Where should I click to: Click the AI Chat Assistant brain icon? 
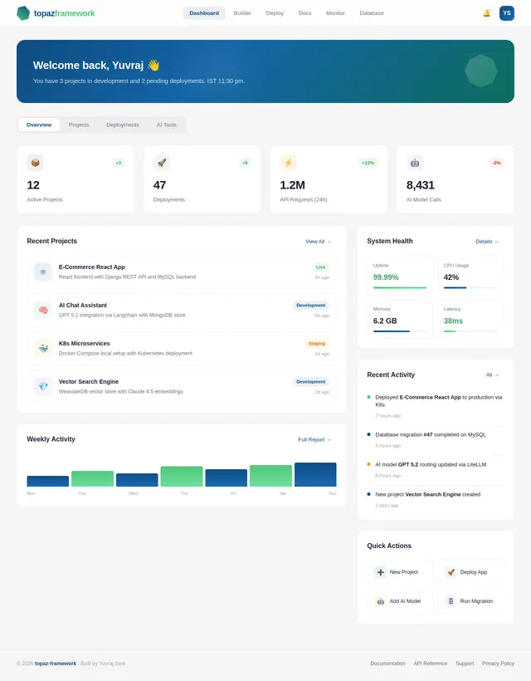(43, 310)
